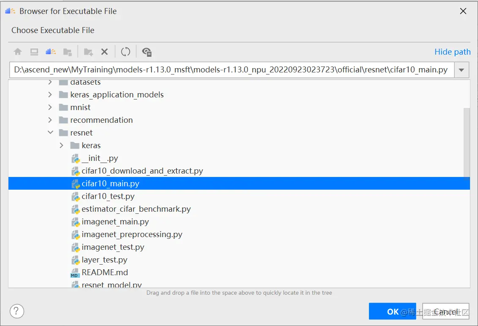Jump to the Desktop directory icon
478x326 pixels.
(x=34, y=52)
